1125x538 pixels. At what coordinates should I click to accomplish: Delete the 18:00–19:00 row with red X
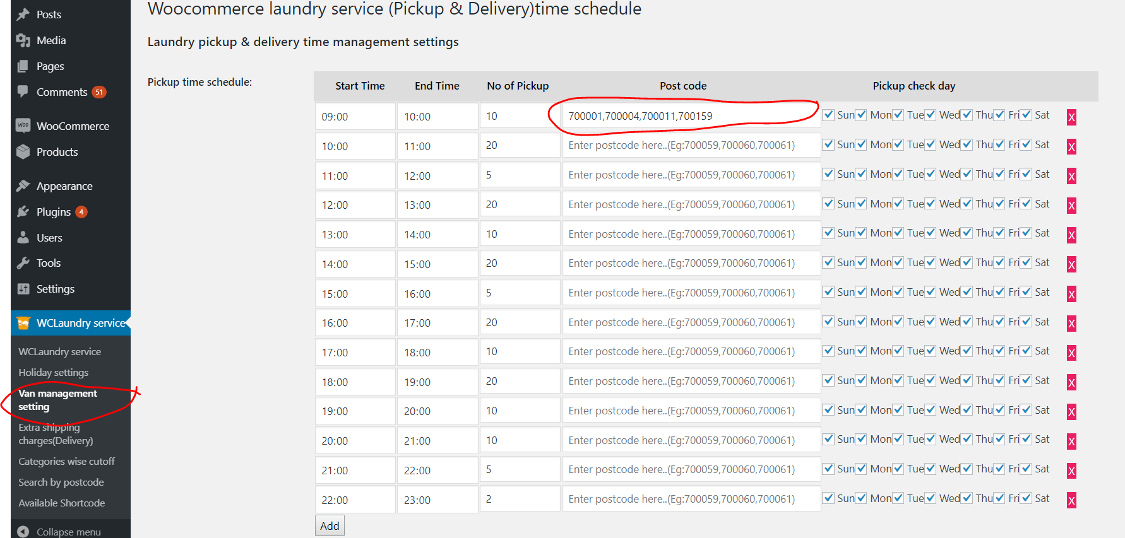pyautogui.click(x=1071, y=382)
